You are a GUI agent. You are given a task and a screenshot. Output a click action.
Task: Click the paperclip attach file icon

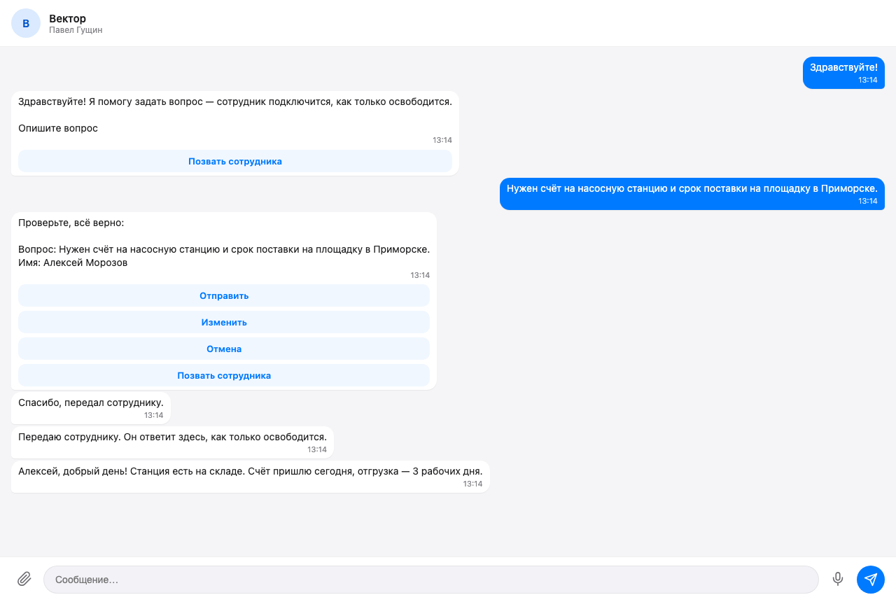click(24, 579)
